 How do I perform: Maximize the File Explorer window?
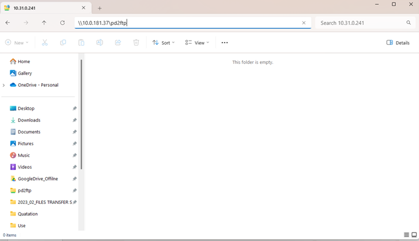(x=394, y=4)
